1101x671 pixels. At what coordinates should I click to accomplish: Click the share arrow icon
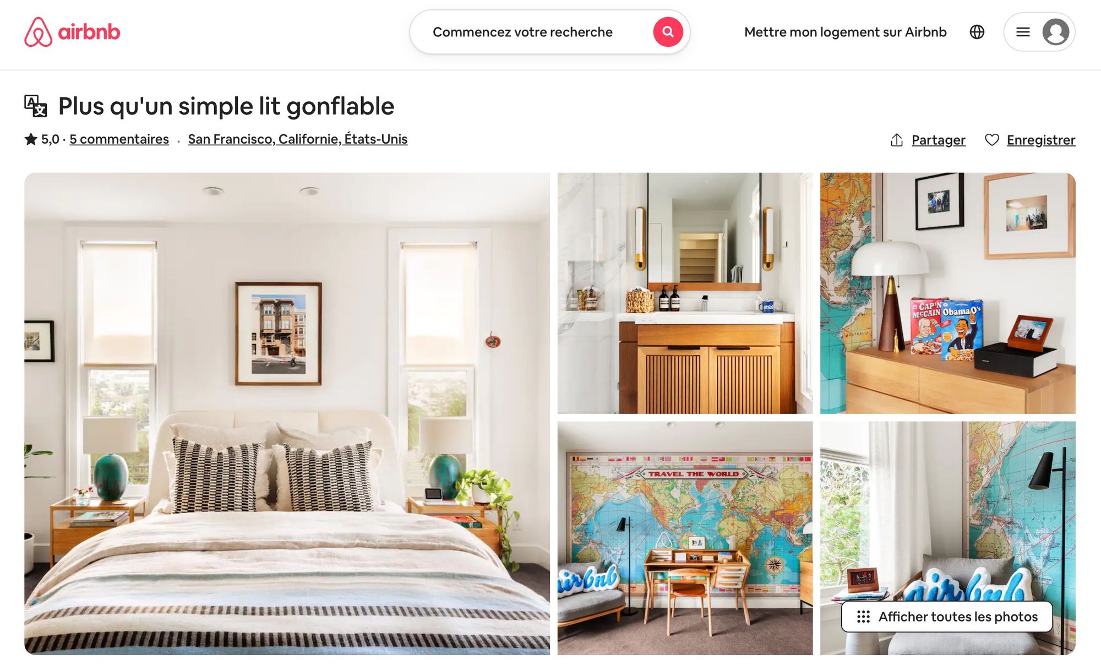tap(897, 140)
